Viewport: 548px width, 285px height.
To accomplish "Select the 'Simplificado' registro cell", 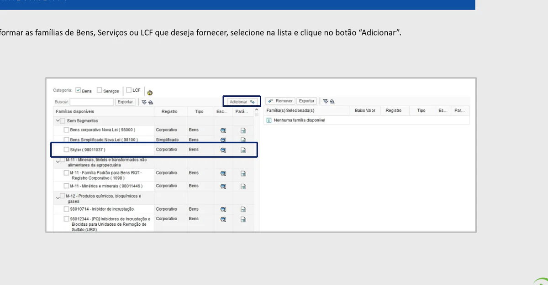I will pos(167,140).
